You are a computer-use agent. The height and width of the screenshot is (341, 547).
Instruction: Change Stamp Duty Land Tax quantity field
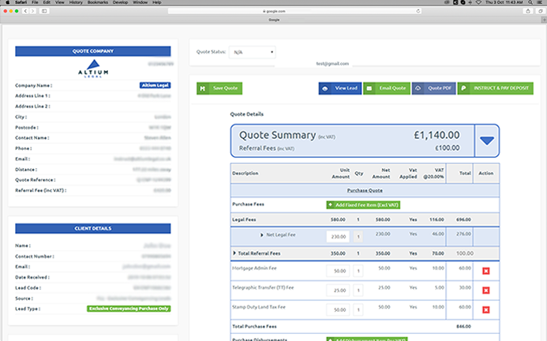(x=358, y=309)
